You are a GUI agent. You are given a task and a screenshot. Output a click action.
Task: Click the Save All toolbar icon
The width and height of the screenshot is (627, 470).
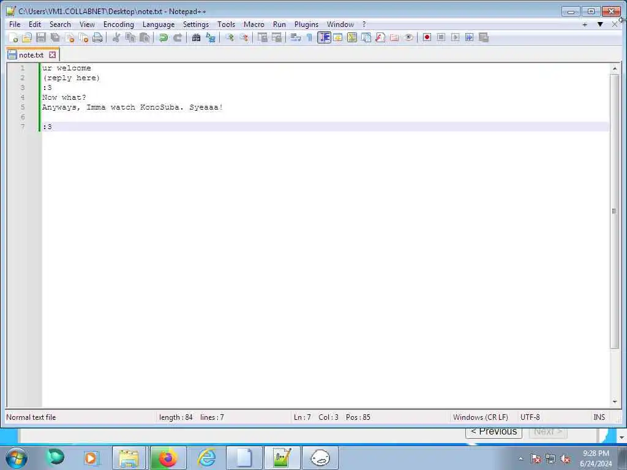55,37
